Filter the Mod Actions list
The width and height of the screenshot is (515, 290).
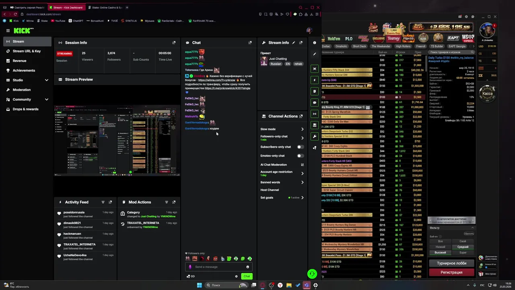tap(167, 202)
